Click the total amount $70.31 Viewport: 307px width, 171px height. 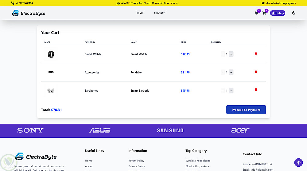point(56,110)
